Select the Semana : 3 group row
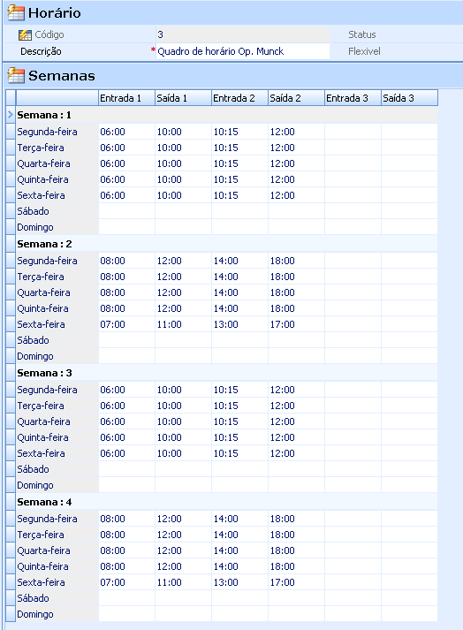Viewport: 463px width, 630px height. (226, 373)
